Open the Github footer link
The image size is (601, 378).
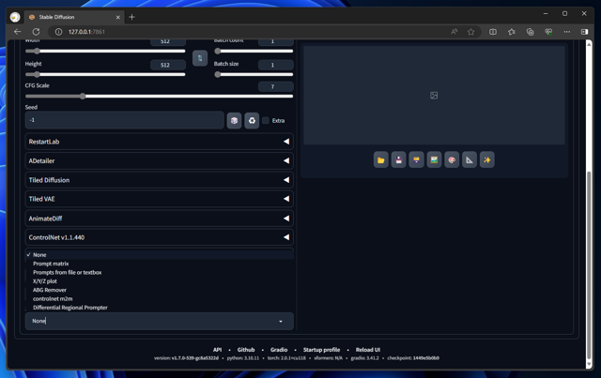click(246, 350)
